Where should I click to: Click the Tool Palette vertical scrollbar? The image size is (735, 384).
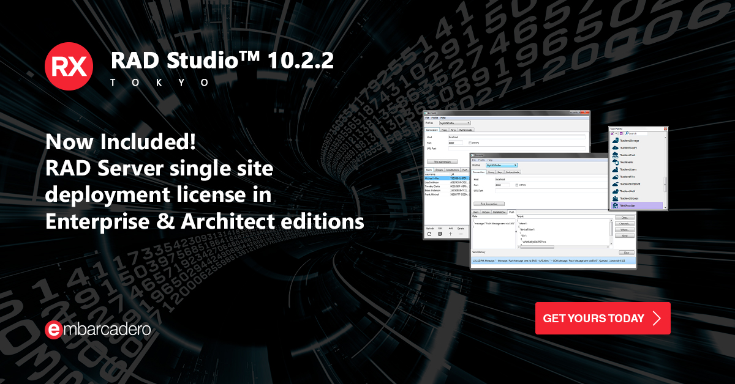coord(665,173)
